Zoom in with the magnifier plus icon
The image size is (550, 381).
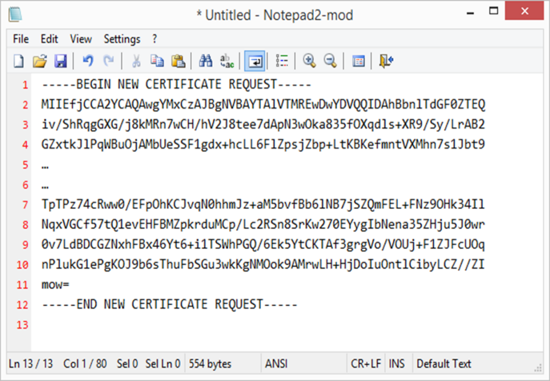coord(310,61)
